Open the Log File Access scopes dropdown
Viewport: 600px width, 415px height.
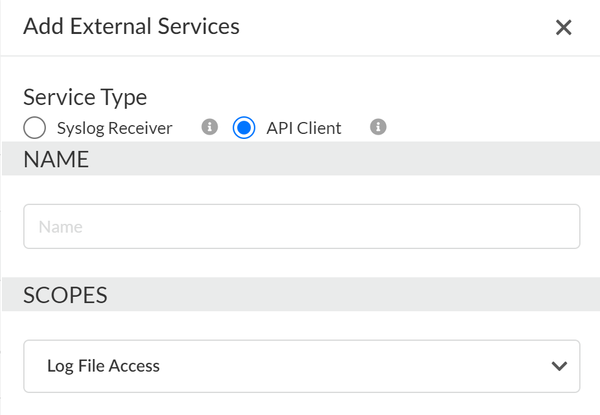tap(301, 366)
